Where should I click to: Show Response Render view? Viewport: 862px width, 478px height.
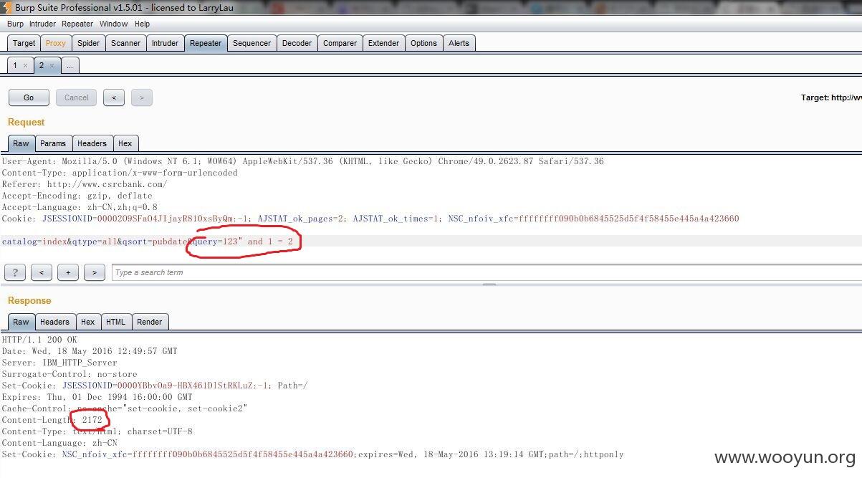[150, 322]
